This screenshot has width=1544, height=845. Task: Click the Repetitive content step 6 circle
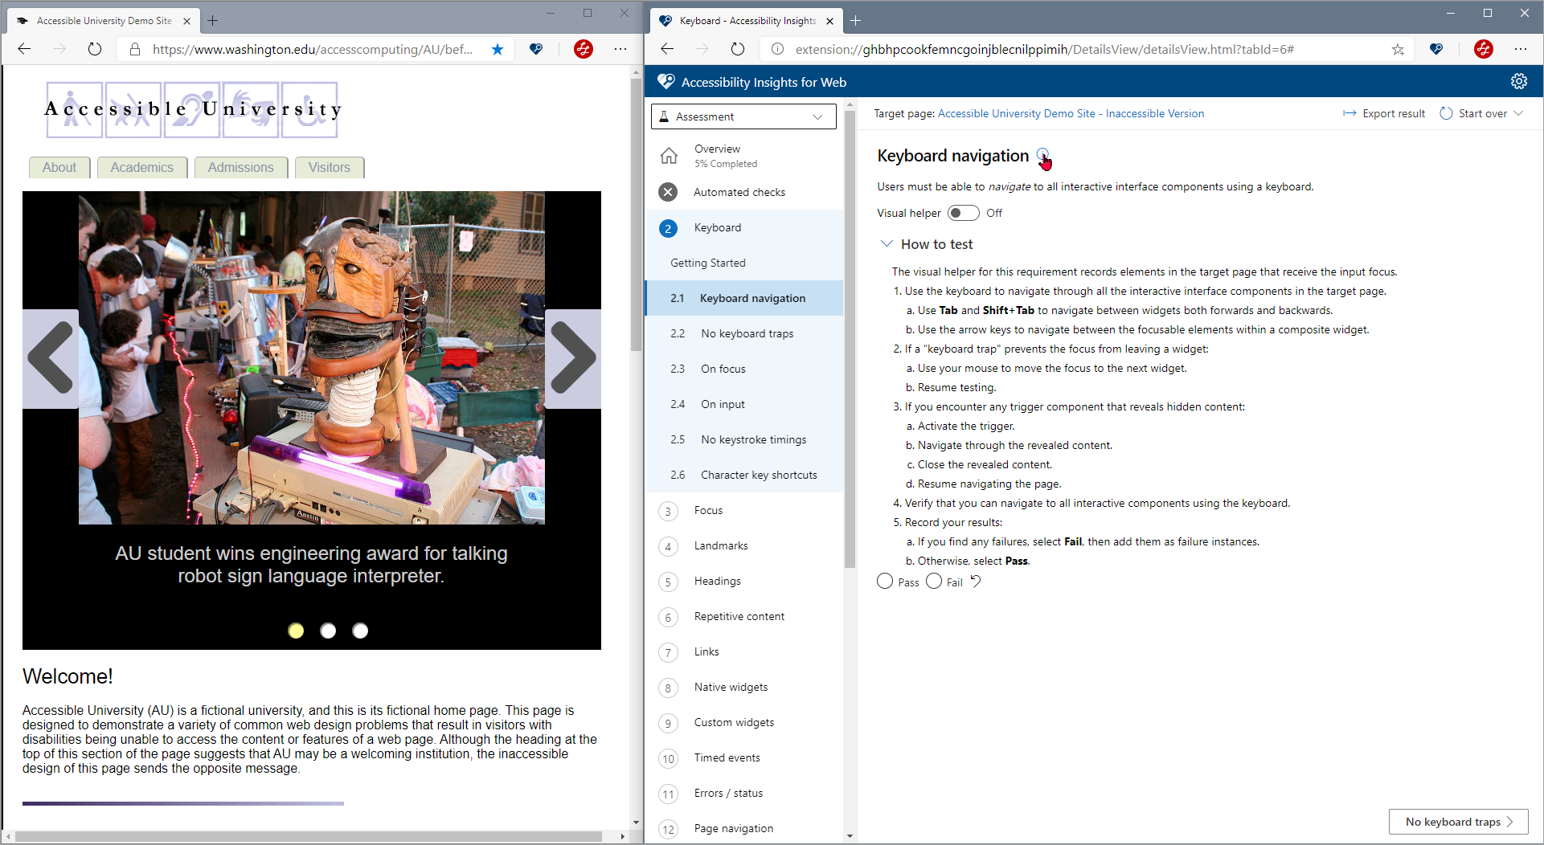668,617
